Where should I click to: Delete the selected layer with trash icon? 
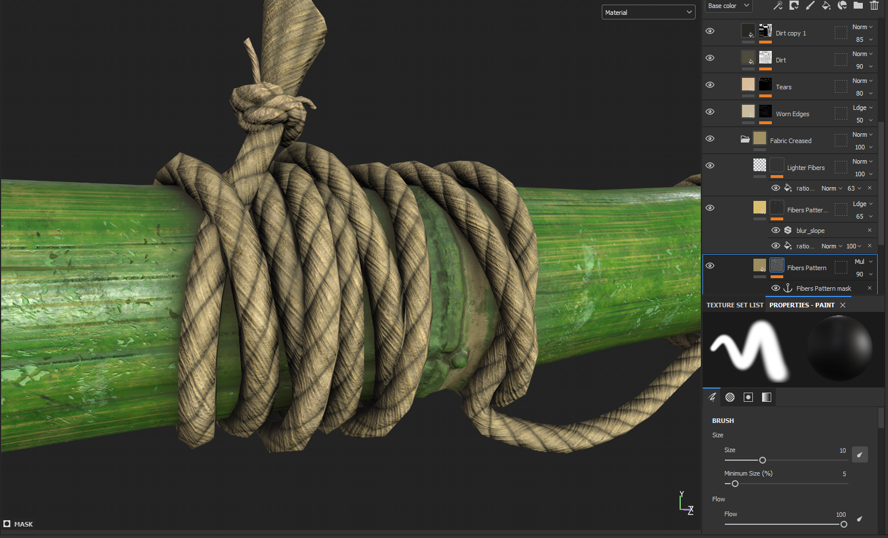click(x=874, y=6)
